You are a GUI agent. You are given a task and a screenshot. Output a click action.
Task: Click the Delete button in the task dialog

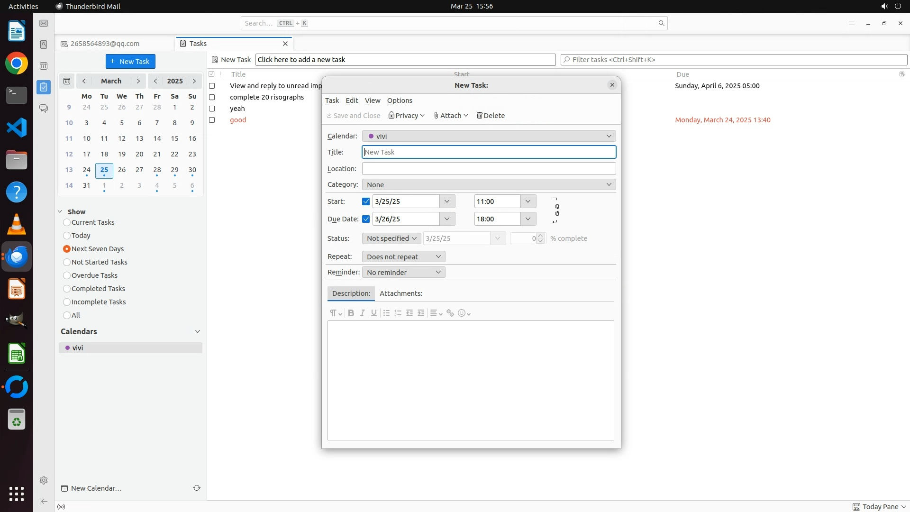pyautogui.click(x=491, y=116)
